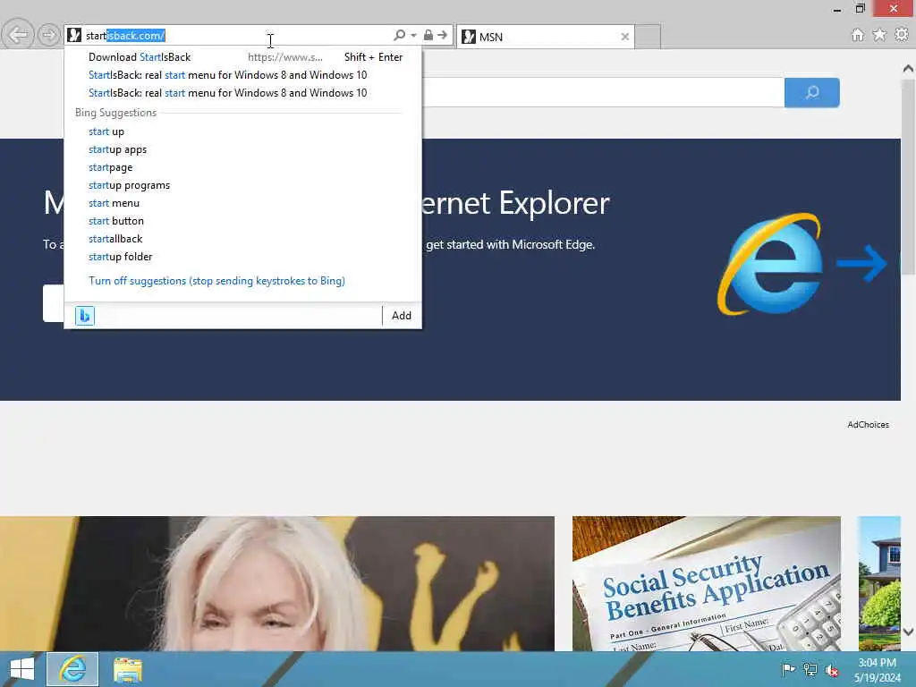
Task: Click the site favicon in address bar
Action: (x=74, y=35)
